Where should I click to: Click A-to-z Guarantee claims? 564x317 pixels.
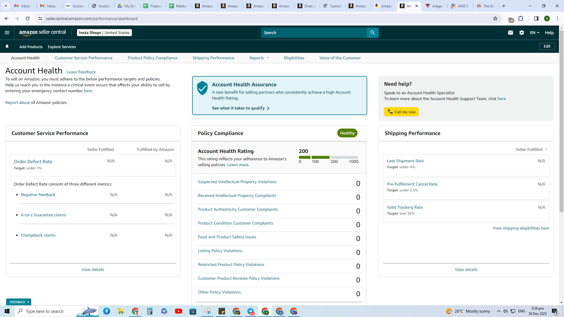point(43,215)
